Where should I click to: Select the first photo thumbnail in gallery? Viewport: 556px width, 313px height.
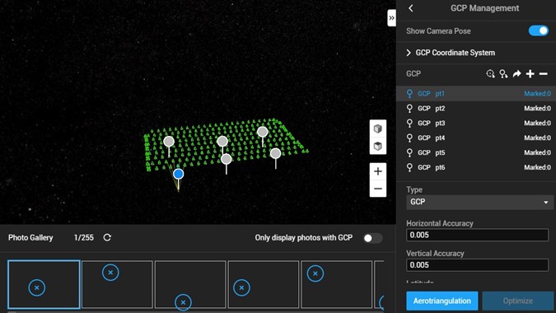[44, 284]
